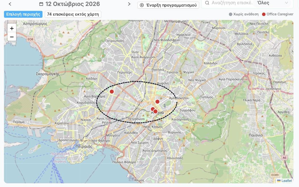This screenshot has width=299, height=187.
Task: Zoom in the map with plus
Action: (12, 28)
